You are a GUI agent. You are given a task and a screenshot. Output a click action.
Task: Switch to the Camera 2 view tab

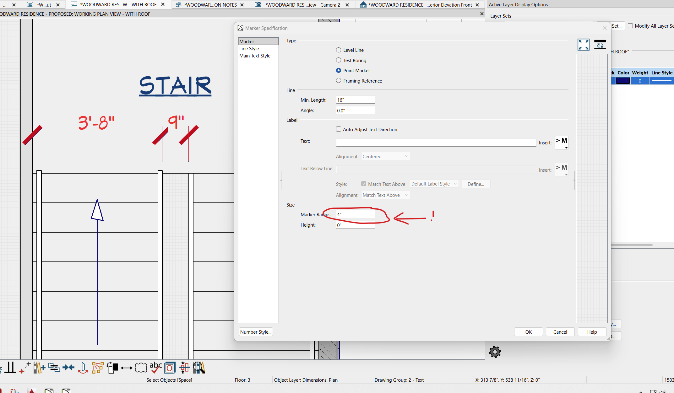click(302, 5)
